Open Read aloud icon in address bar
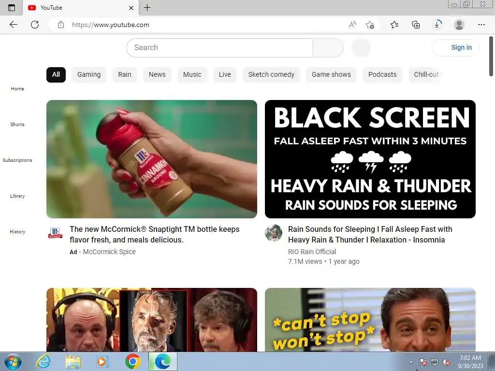The width and height of the screenshot is (495, 371). 352,25
